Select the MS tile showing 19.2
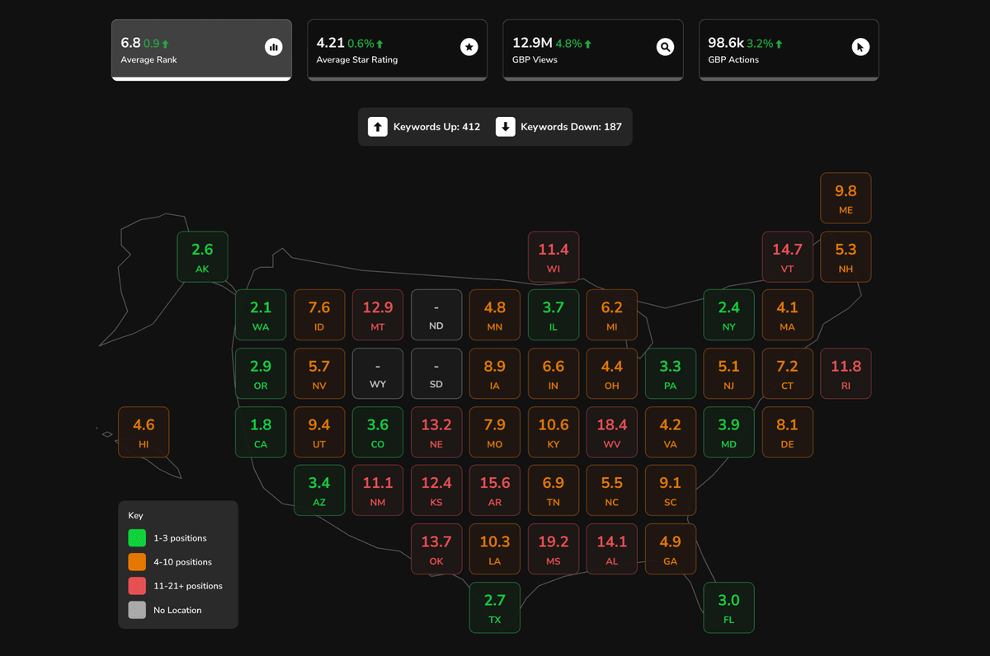This screenshot has height=656, width=990. pos(554,550)
